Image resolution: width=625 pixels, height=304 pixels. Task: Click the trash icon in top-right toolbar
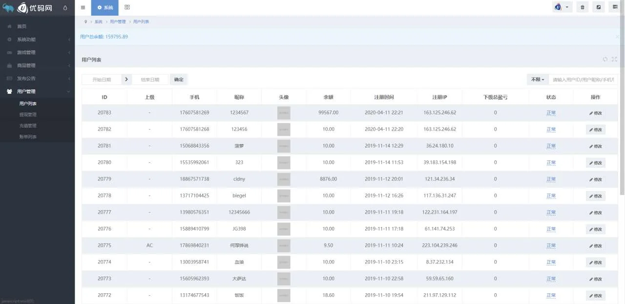582,7
